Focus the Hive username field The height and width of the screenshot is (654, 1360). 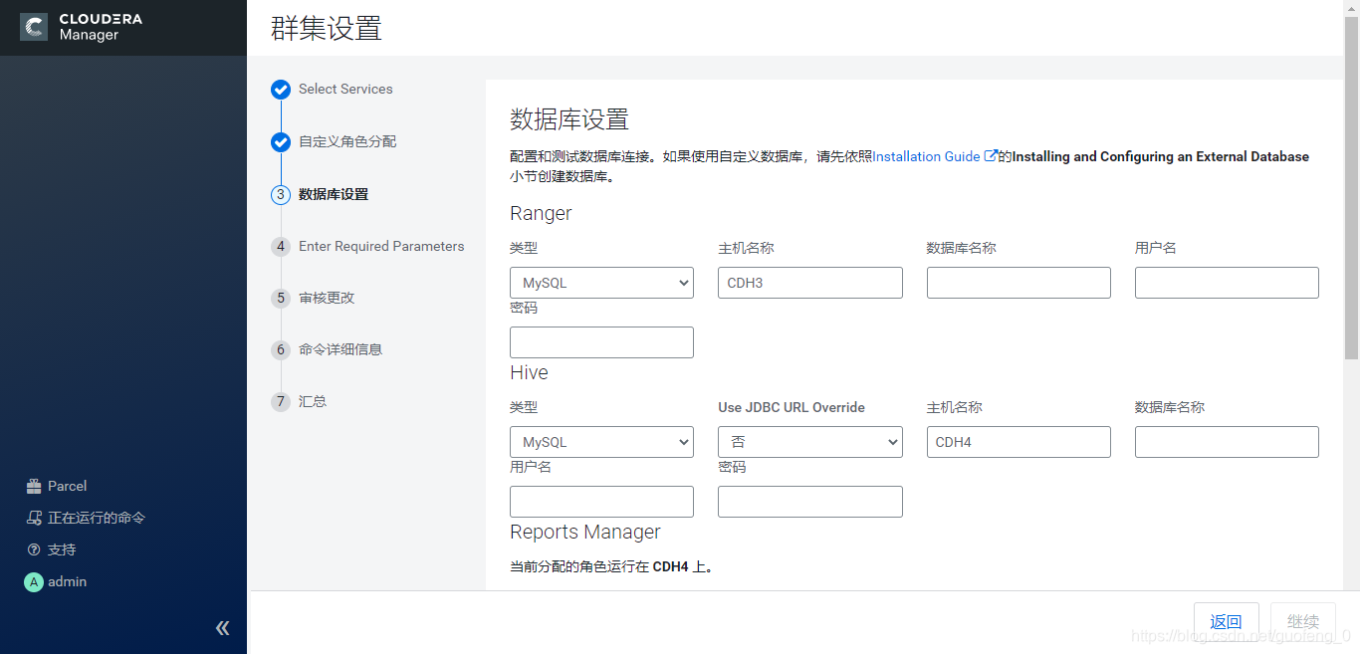click(x=601, y=502)
